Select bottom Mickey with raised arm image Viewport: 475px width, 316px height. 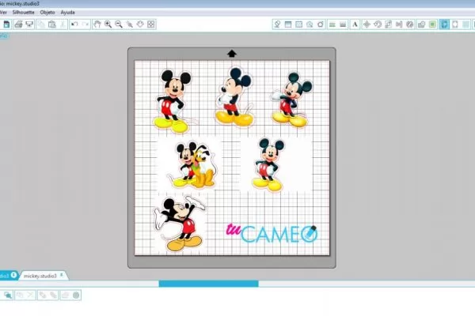180,223
